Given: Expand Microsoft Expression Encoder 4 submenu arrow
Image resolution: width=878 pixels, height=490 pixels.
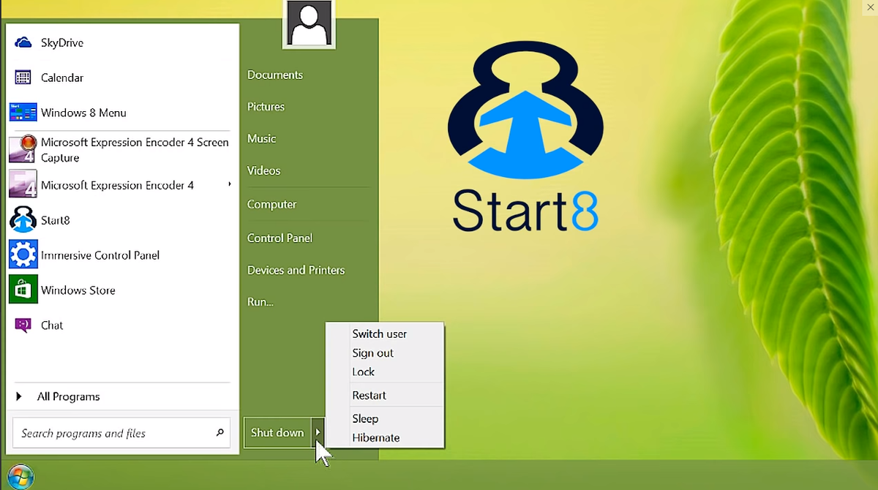Looking at the screenshot, I should pos(229,184).
